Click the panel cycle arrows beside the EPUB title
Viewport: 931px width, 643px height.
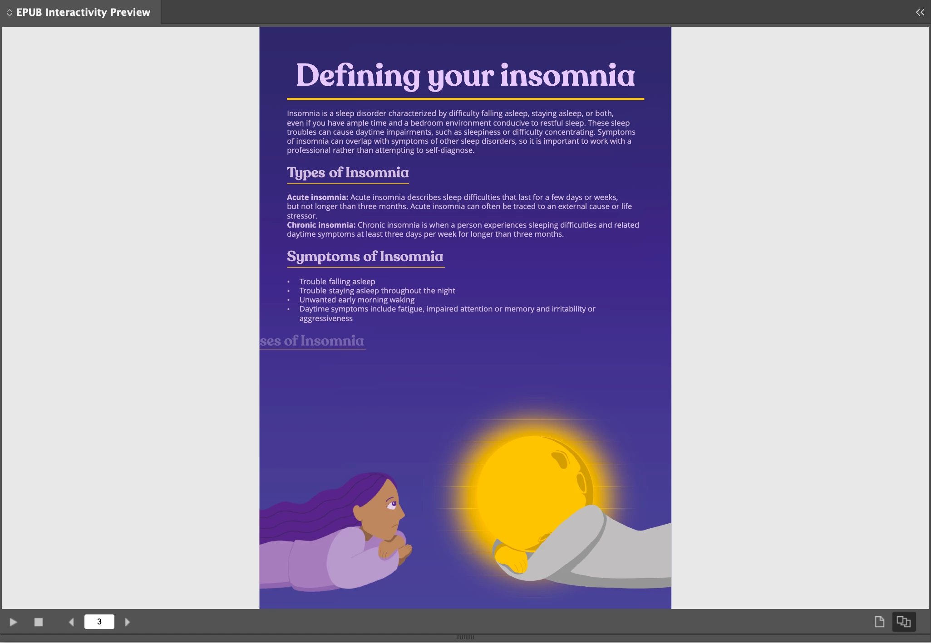(9, 13)
